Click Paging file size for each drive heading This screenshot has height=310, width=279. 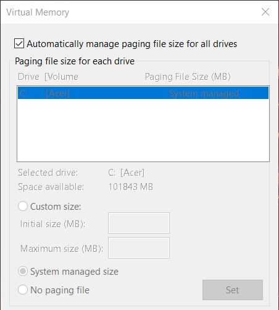click(x=75, y=61)
